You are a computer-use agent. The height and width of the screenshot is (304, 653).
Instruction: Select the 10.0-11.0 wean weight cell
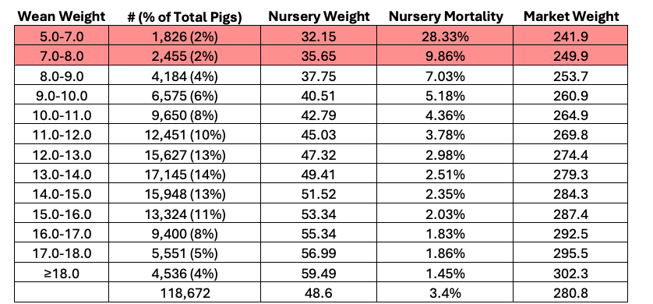click(62, 115)
